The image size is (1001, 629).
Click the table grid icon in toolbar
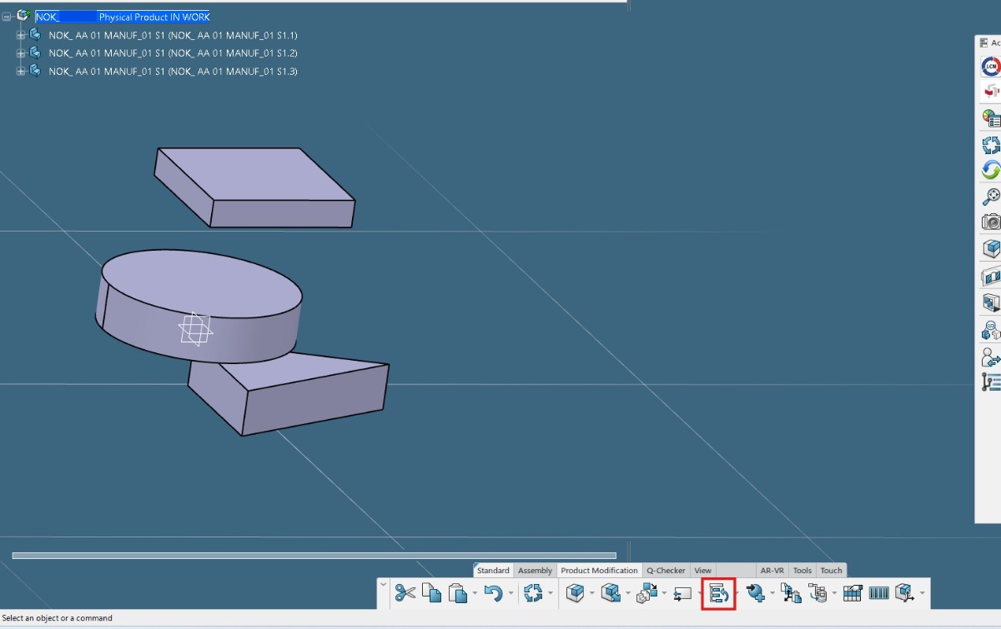pos(853,593)
